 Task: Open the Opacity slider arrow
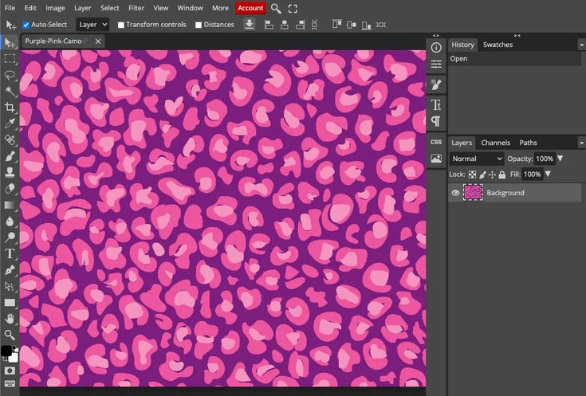pos(560,159)
